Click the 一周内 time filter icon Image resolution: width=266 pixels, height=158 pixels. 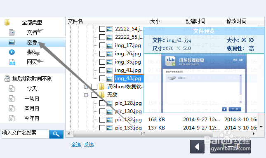tap(12, 99)
